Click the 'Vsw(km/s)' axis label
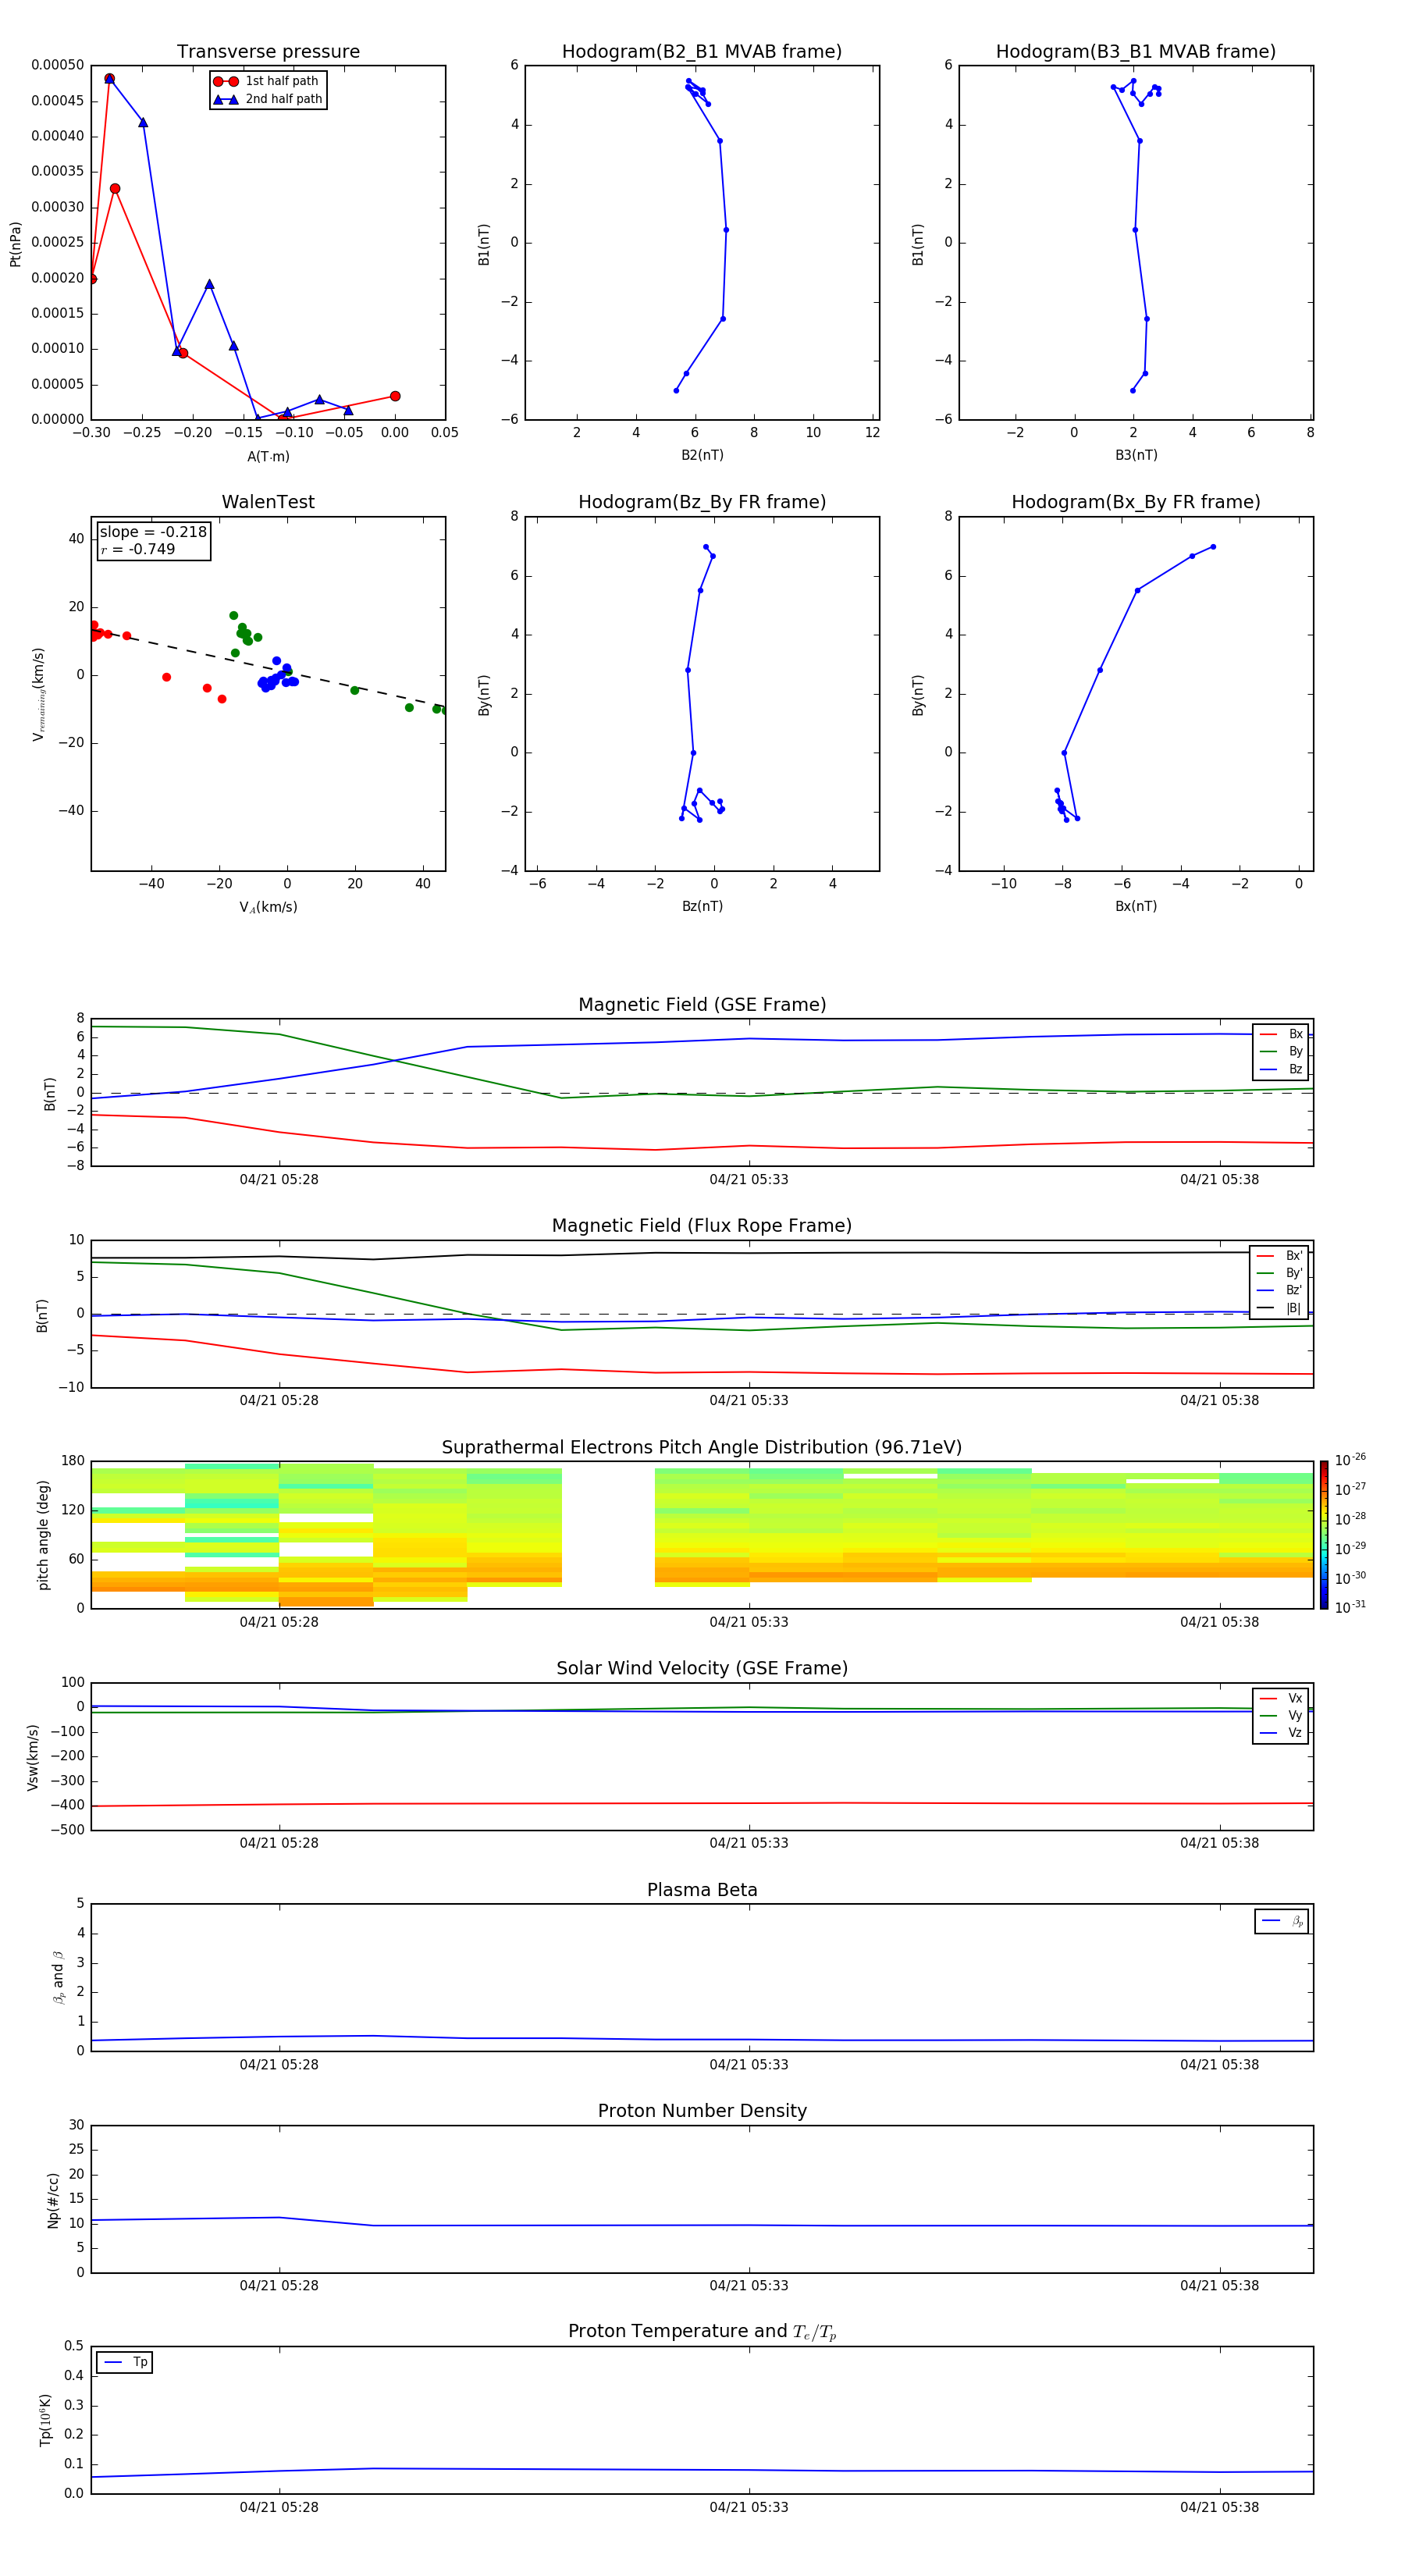 tap(33, 1756)
